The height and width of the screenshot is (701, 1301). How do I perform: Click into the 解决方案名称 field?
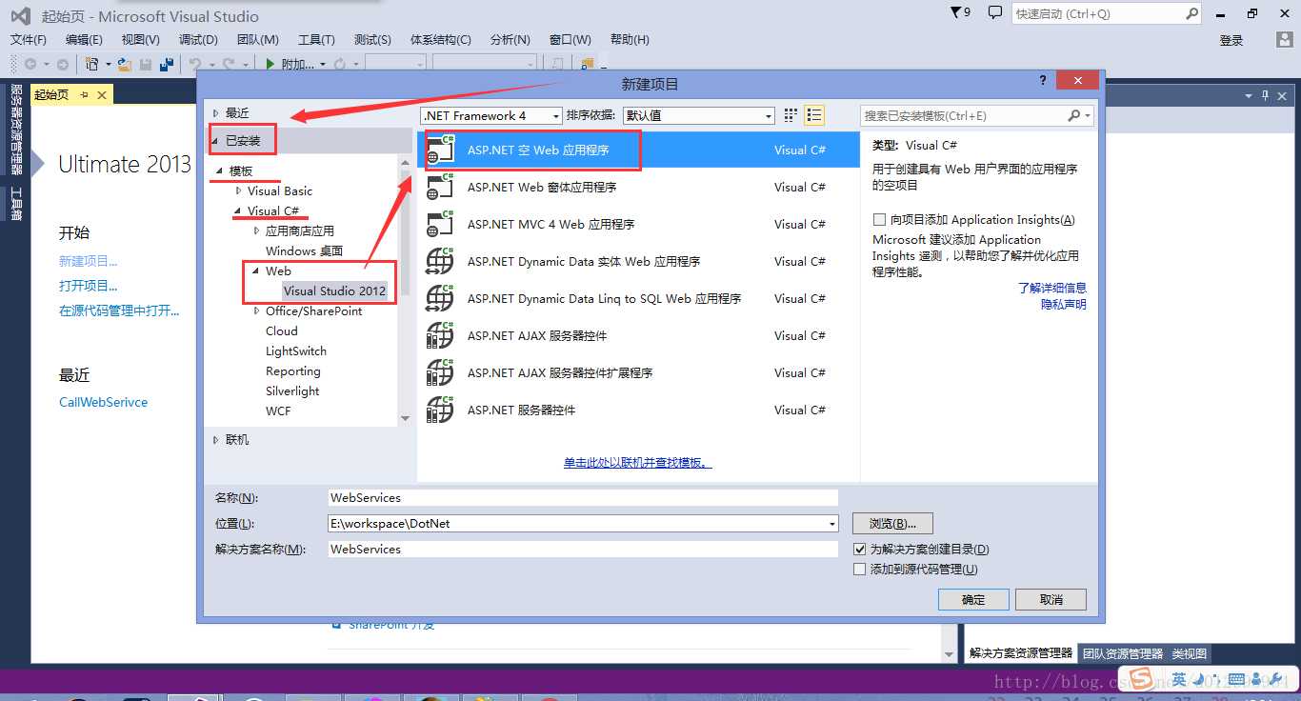pos(582,549)
